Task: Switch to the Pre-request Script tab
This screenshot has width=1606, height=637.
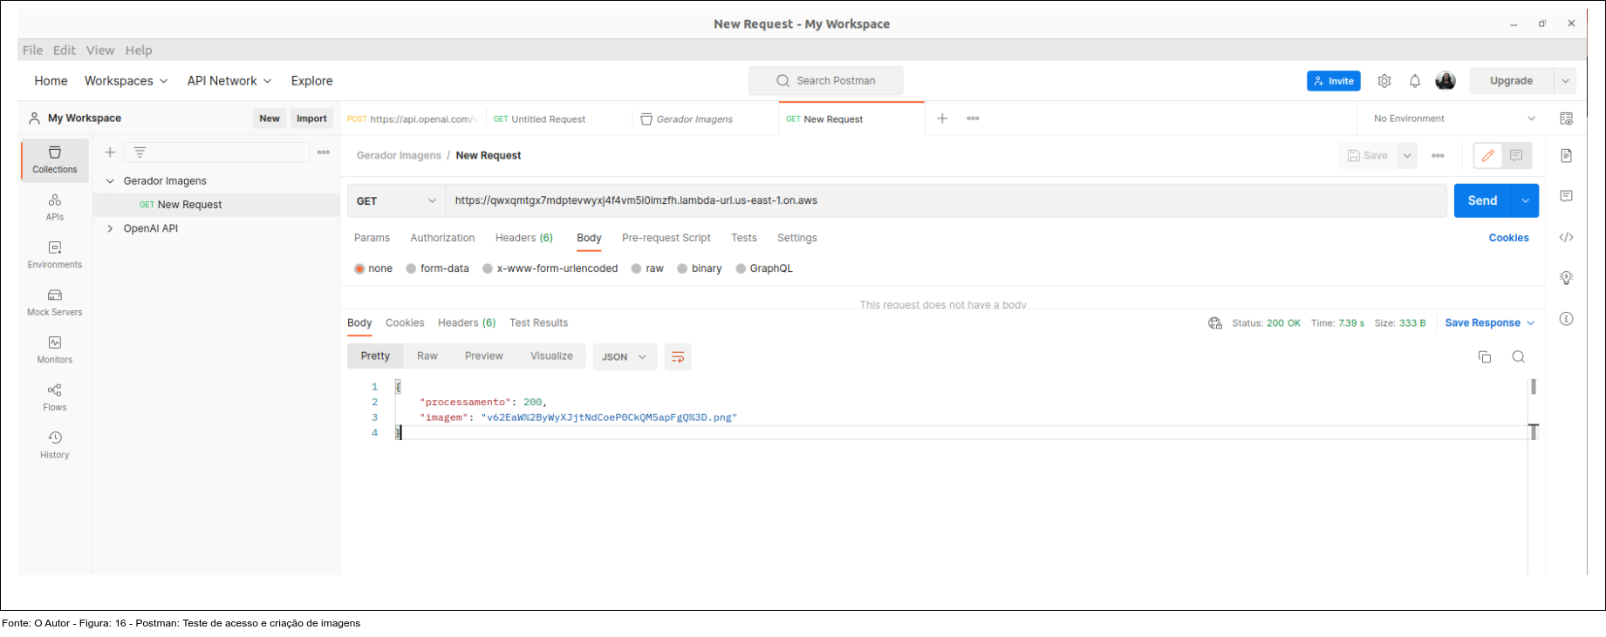Action: (666, 238)
